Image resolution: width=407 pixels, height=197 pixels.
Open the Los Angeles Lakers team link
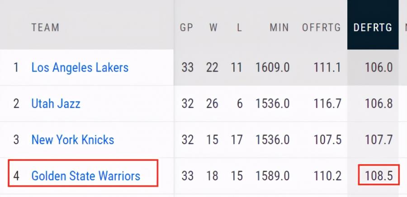80,68
